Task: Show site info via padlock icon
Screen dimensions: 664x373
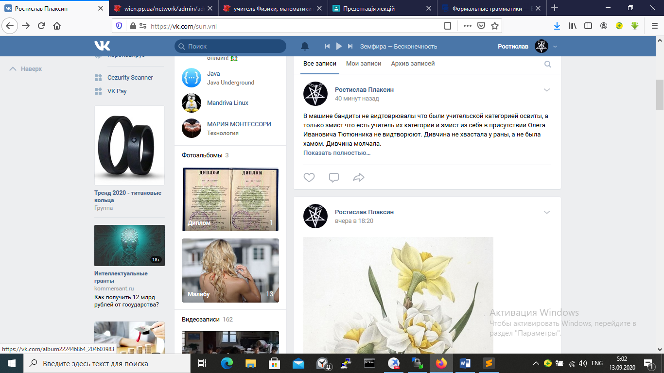Action: 132,26
